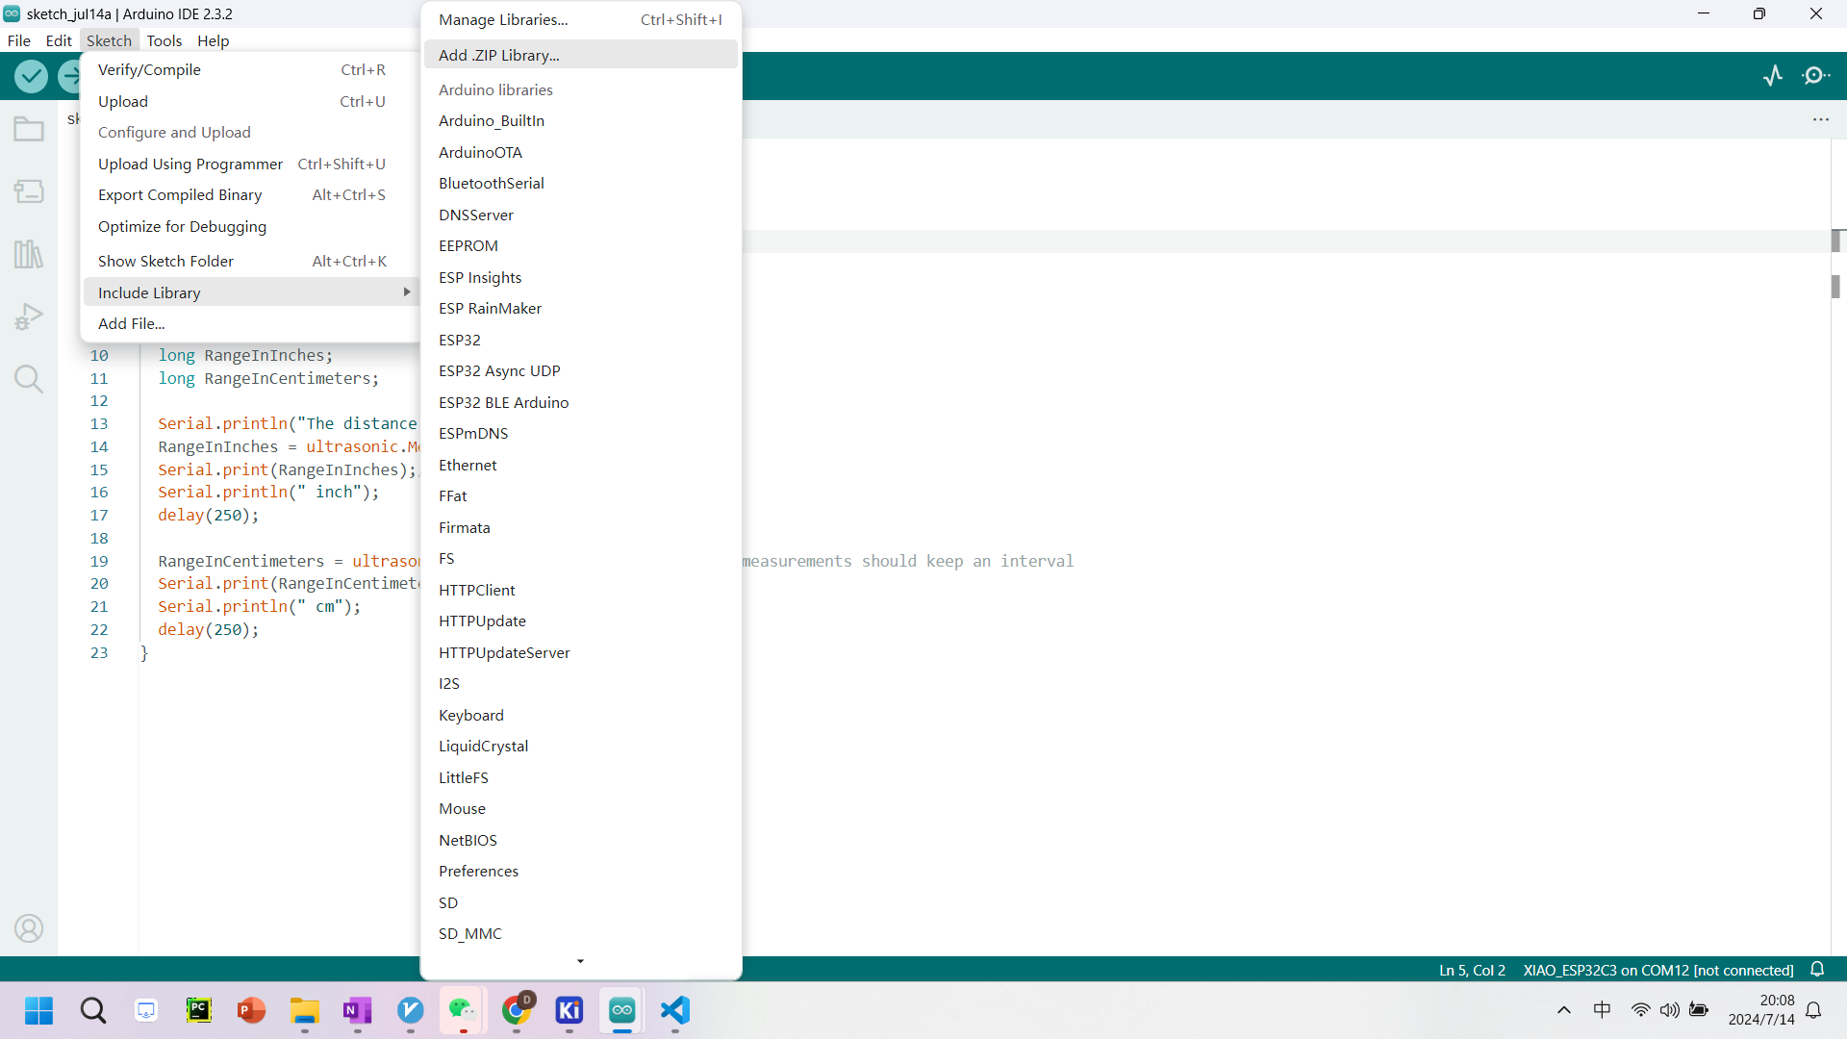
Task: Include the BluetoothSerial library
Action: pyautogui.click(x=581, y=183)
